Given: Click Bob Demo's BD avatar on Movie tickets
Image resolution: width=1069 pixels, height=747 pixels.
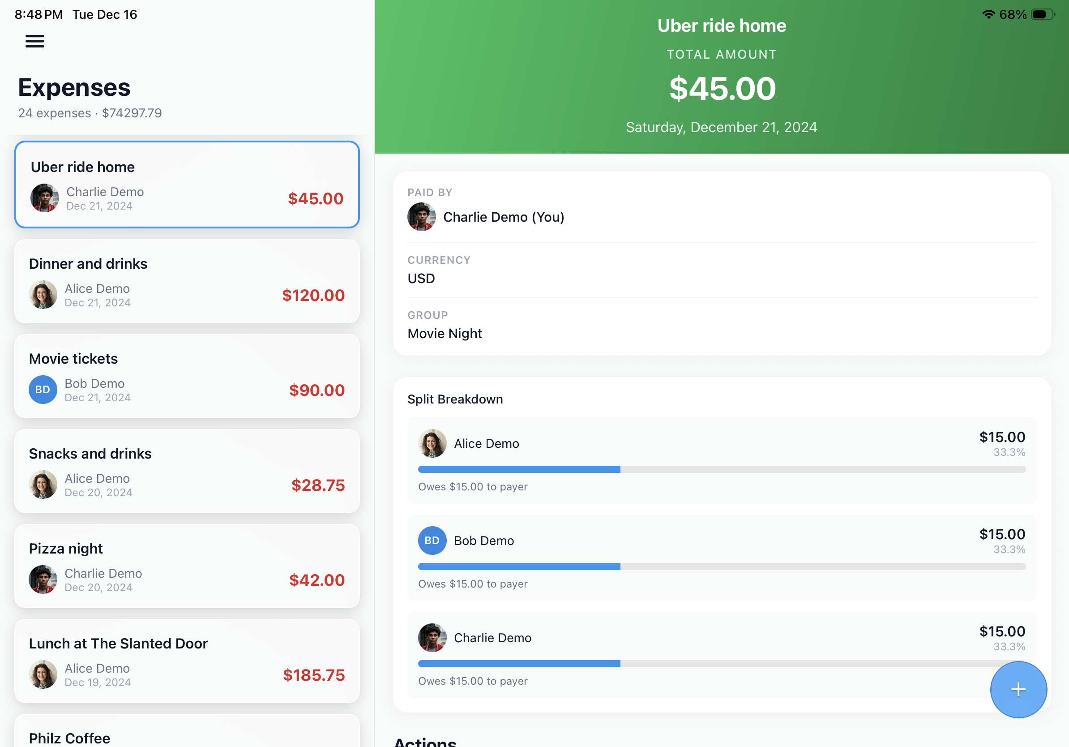Looking at the screenshot, I should 43,389.
